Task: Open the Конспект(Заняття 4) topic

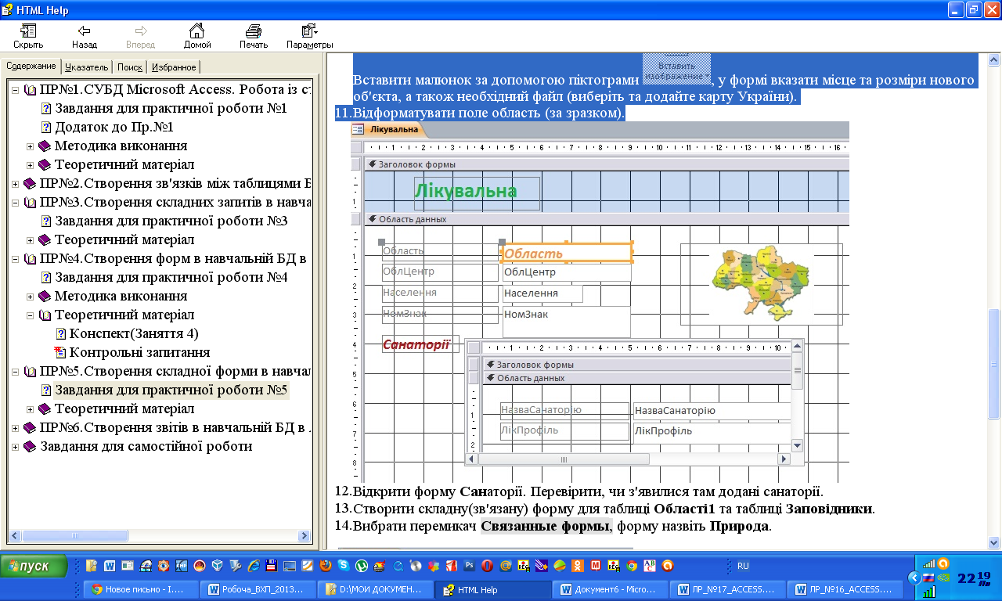Action: [134, 333]
